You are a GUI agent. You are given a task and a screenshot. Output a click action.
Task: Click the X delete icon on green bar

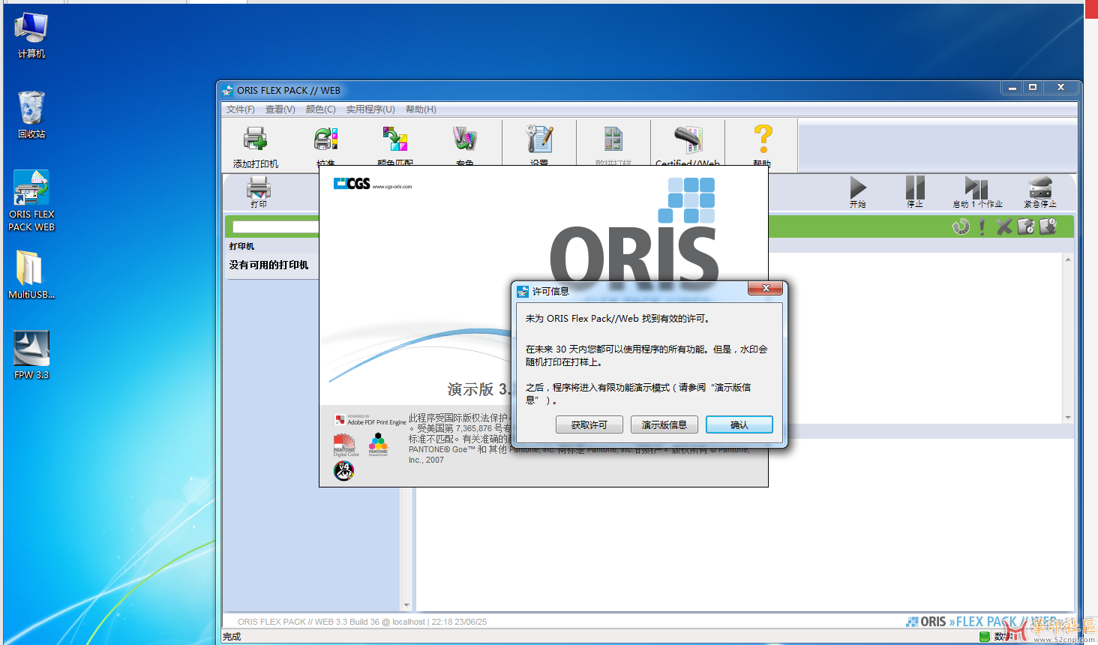(1004, 226)
